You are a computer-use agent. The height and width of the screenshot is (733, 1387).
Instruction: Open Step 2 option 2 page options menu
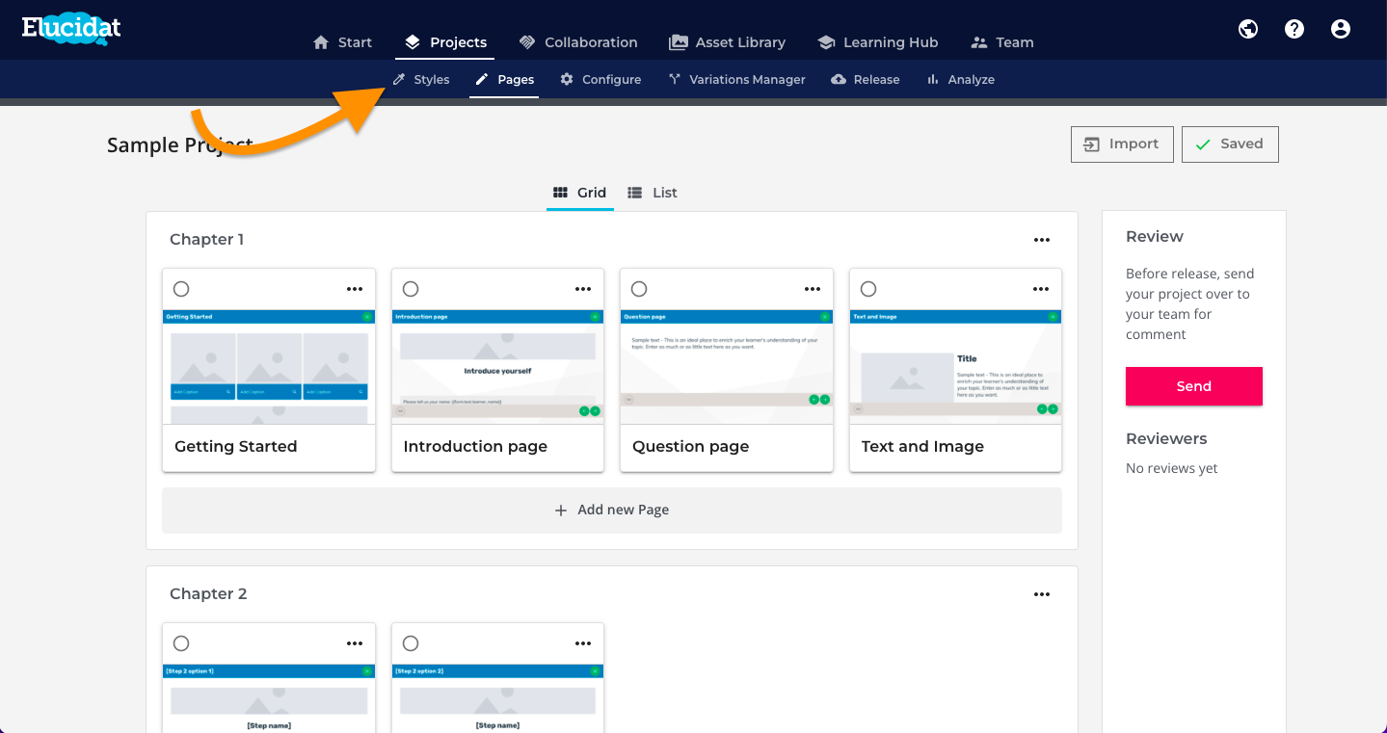[x=583, y=643]
